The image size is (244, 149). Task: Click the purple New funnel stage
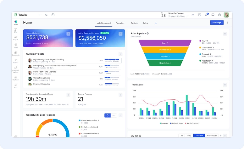(x=165, y=43)
